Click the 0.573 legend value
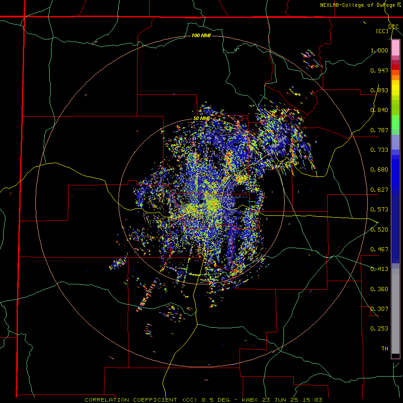The height and width of the screenshot is (403, 403). pyautogui.click(x=379, y=210)
